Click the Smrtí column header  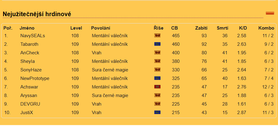coord(222,28)
